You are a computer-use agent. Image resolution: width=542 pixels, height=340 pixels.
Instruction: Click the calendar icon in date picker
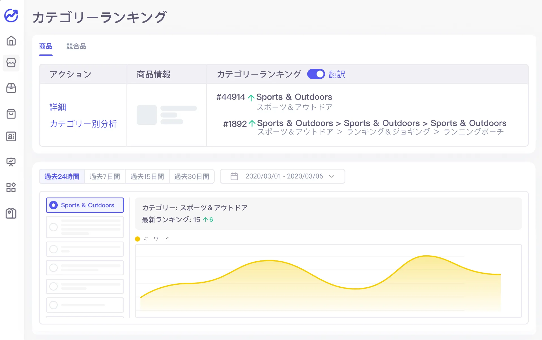pos(234,176)
